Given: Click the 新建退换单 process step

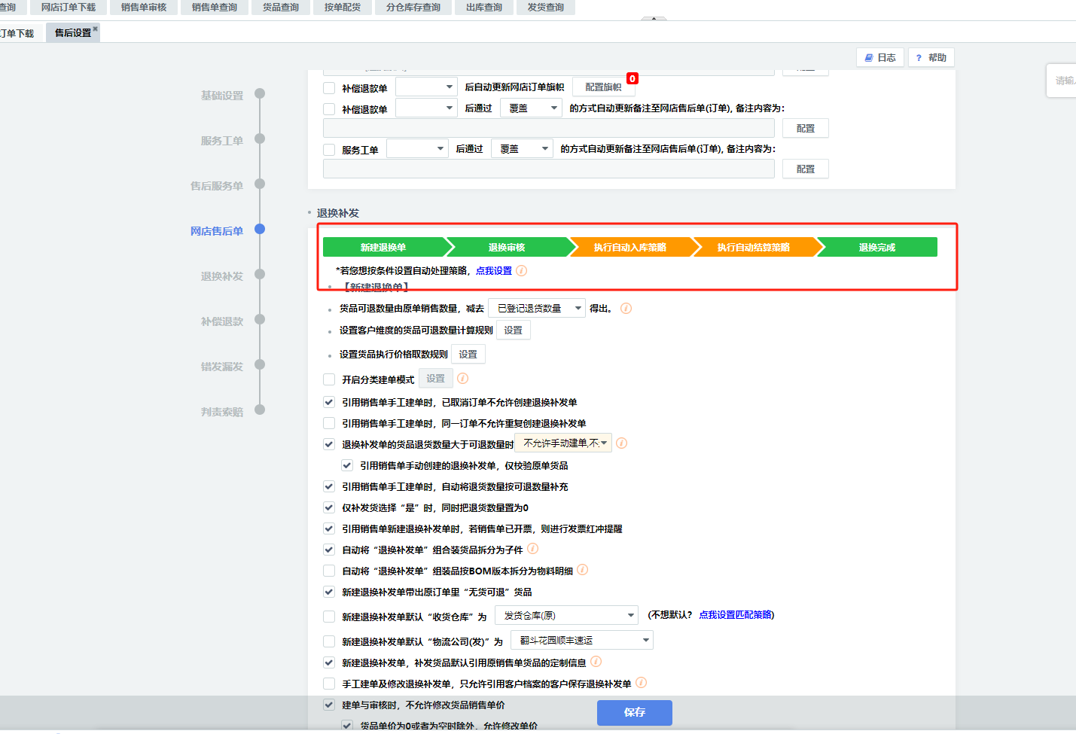Looking at the screenshot, I should click(x=383, y=248).
